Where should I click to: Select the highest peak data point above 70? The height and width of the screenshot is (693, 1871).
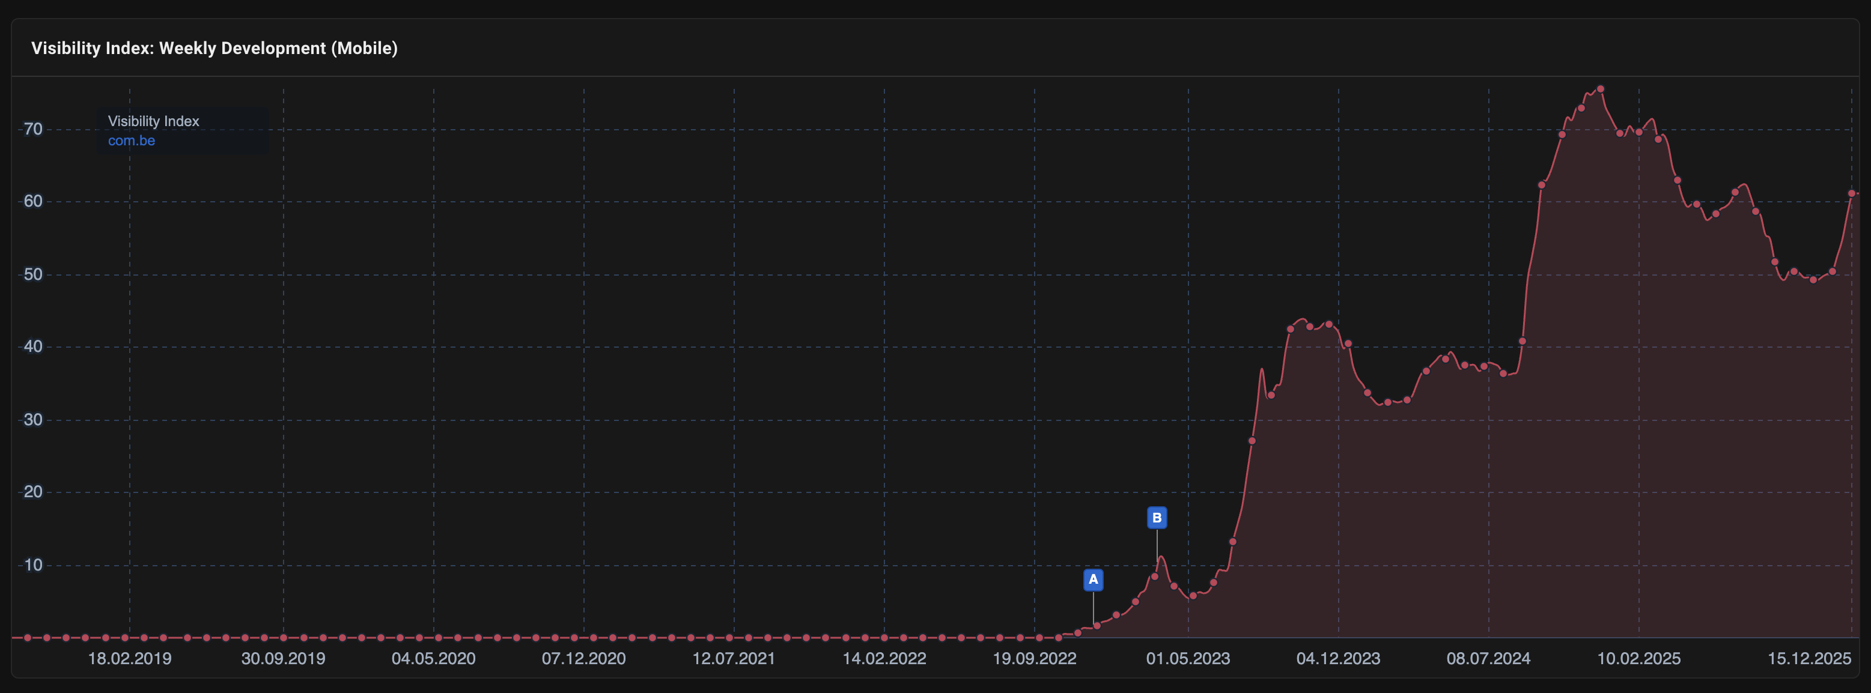pos(1600,89)
